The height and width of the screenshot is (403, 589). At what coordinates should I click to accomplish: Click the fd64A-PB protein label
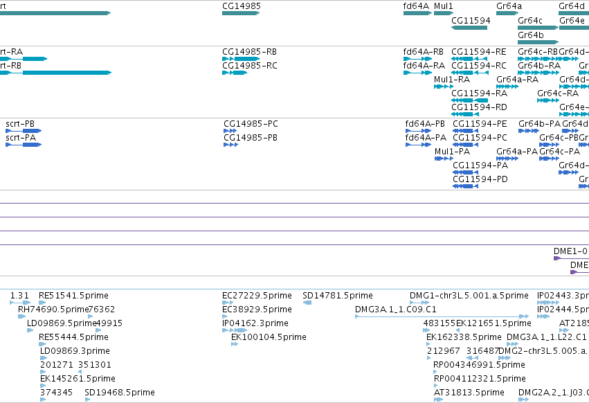click(x=425, y=124)
